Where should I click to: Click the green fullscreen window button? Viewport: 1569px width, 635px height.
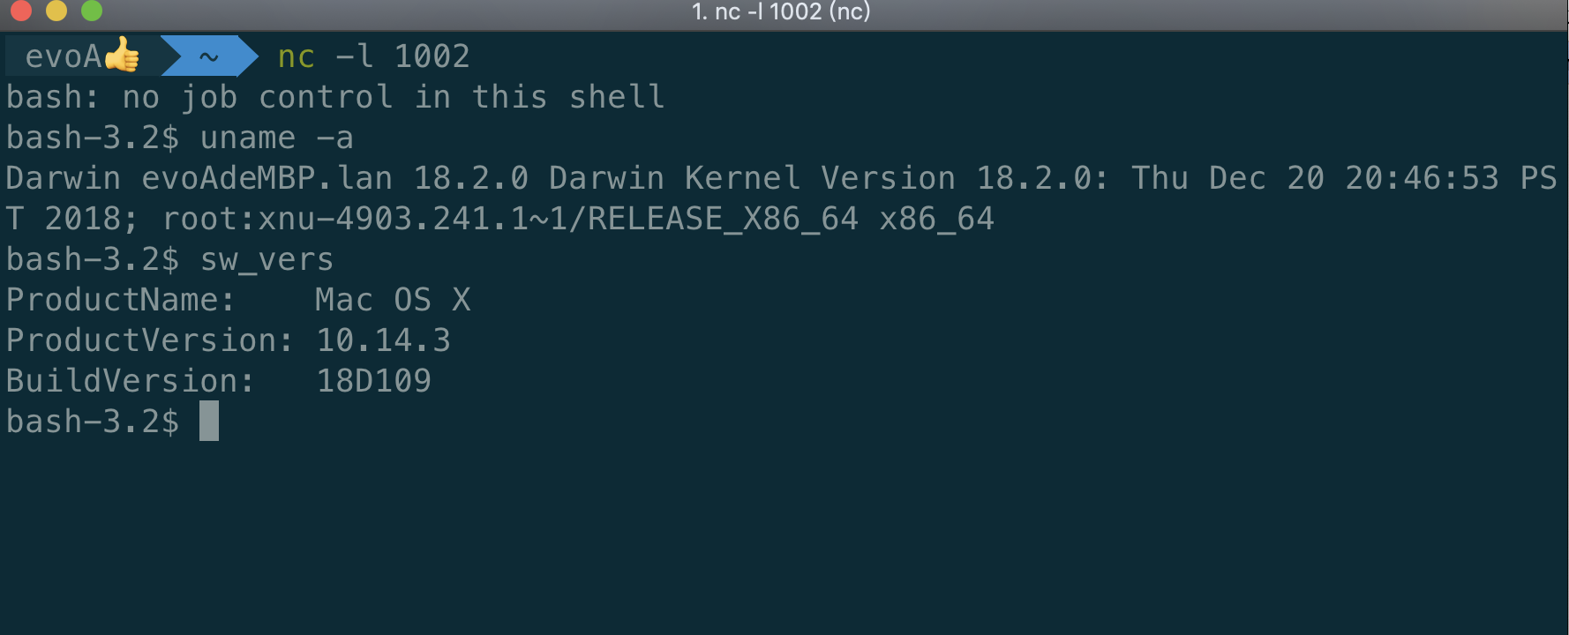pyautogui.click(x=92, y=10)
